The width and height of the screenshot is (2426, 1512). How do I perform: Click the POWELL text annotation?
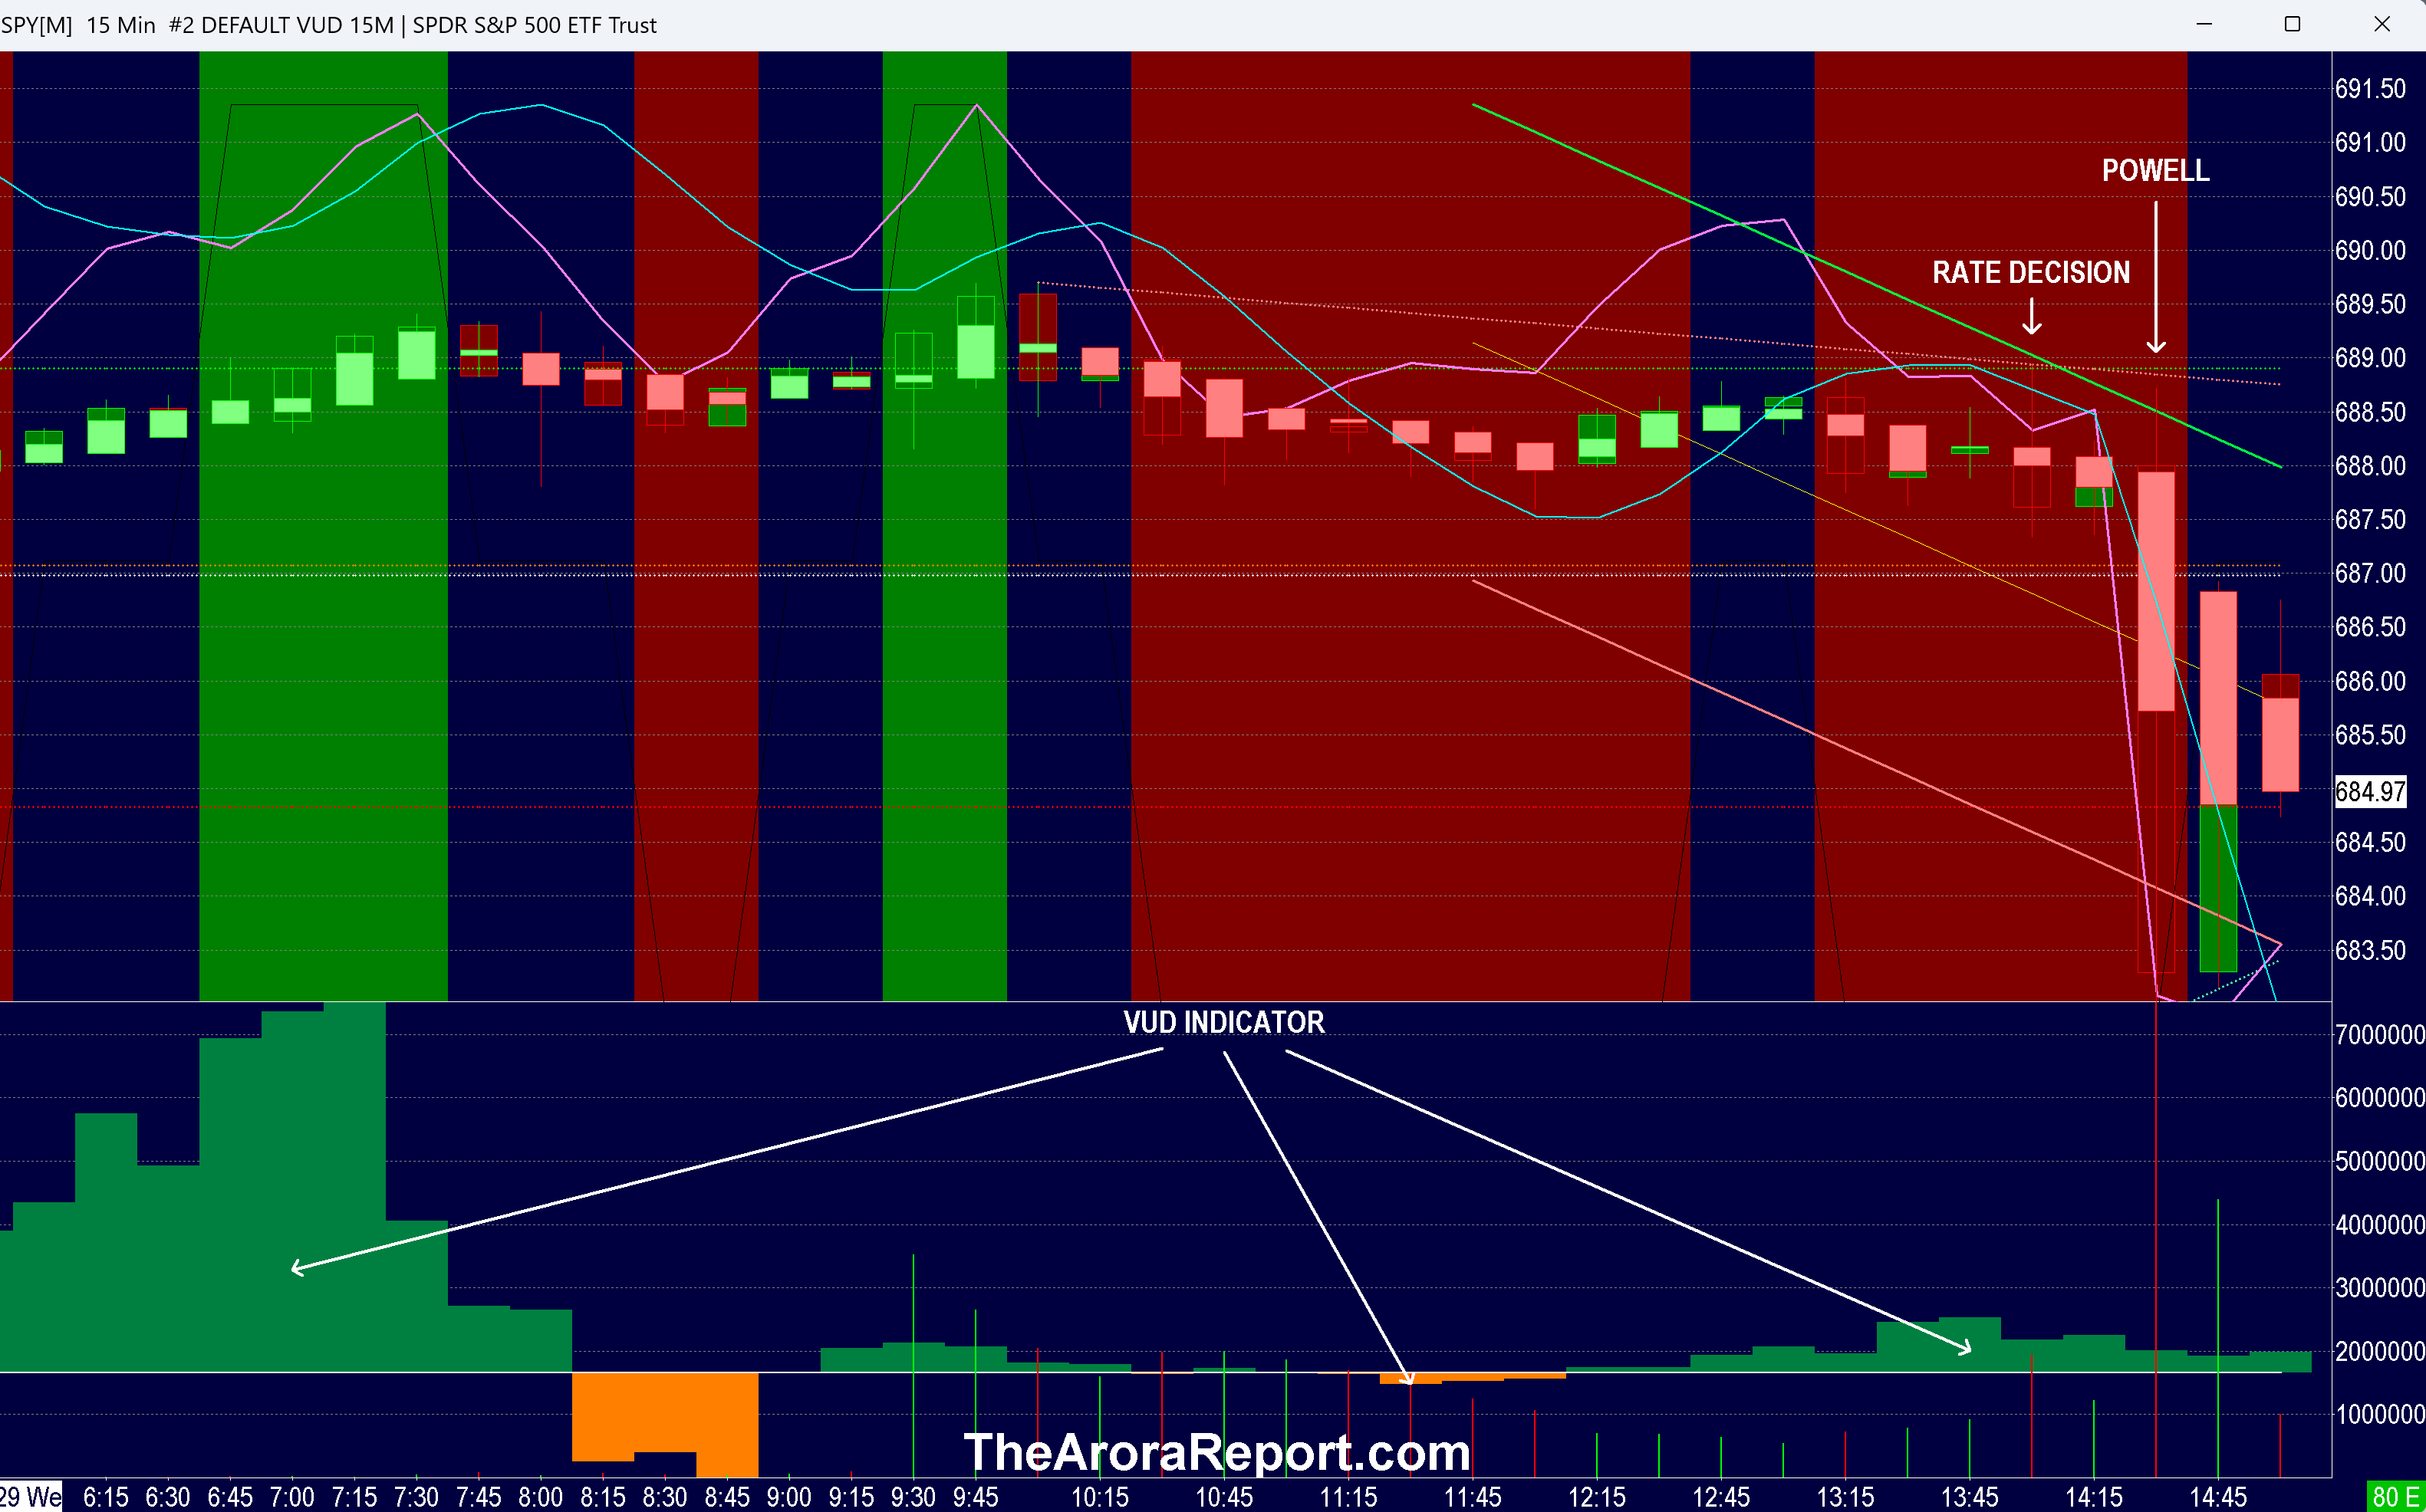tap(2155, 171)
